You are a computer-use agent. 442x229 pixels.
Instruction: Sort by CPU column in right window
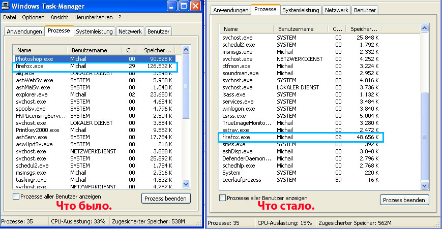pyautogui.click(x=337, y=29)
